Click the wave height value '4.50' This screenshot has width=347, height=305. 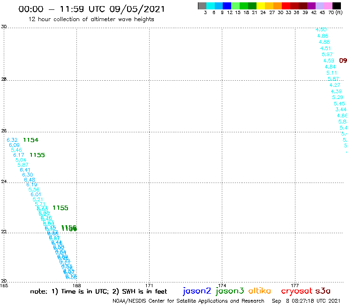(321, 30)
